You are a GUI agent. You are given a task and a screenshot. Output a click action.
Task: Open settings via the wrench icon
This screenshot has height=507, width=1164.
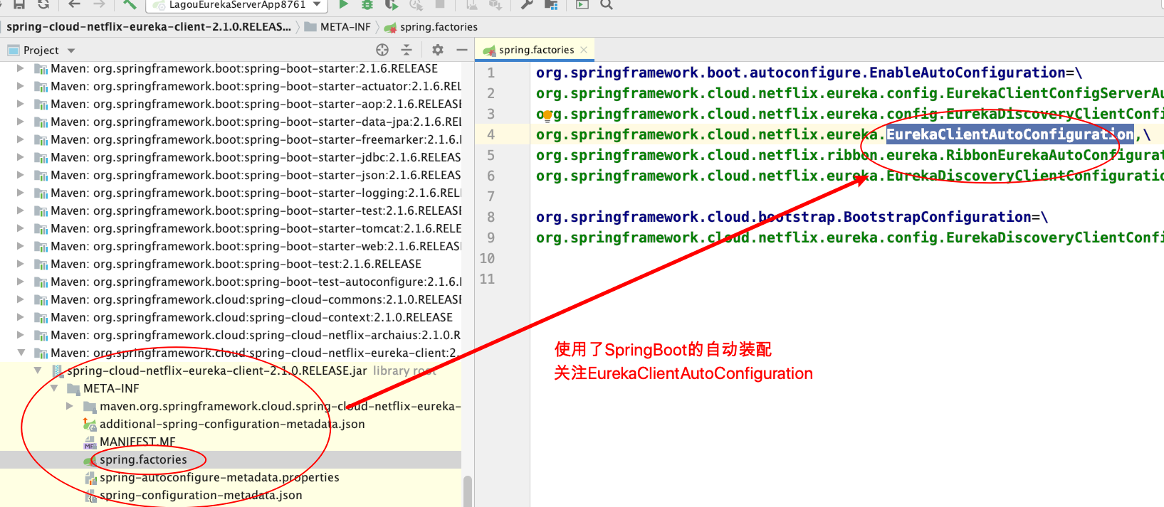(527, 5)
